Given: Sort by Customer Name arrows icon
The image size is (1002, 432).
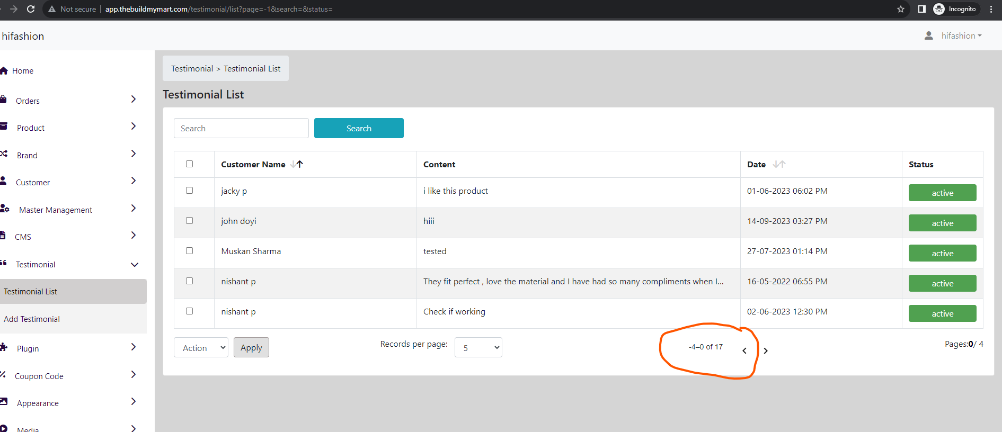Looking at the screenshot, I should [297, 164].
